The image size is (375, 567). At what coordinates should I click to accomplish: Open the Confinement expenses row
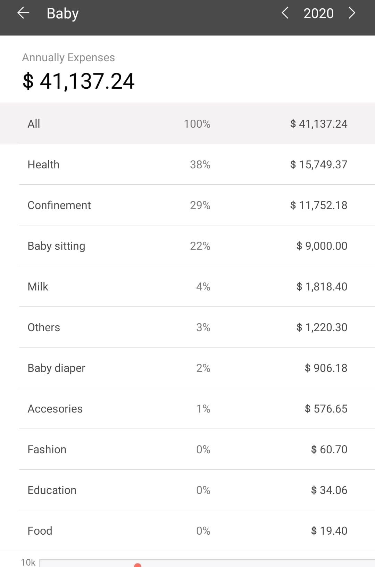click(187, 205)
